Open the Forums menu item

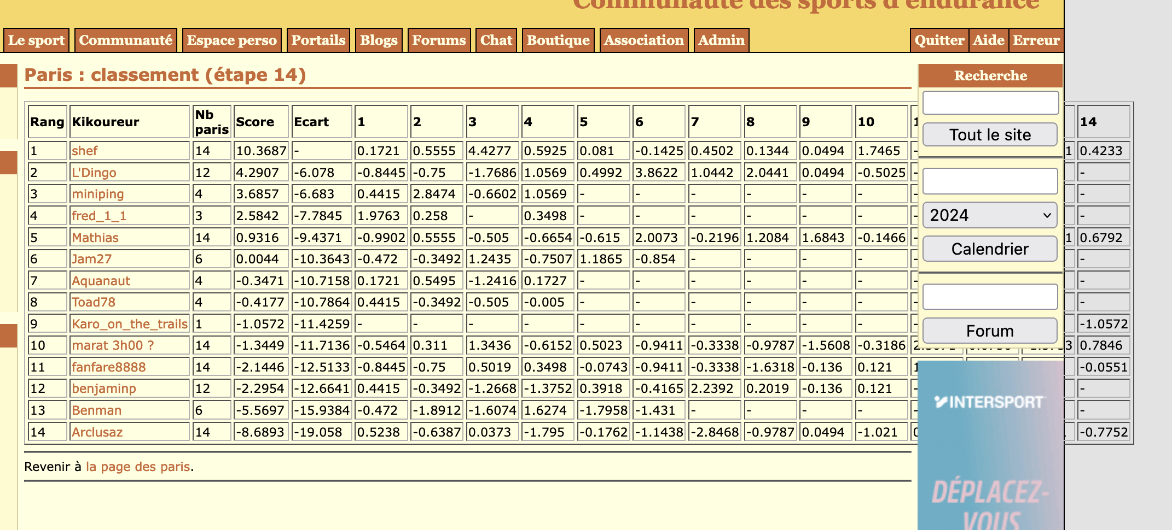point(439,40)
